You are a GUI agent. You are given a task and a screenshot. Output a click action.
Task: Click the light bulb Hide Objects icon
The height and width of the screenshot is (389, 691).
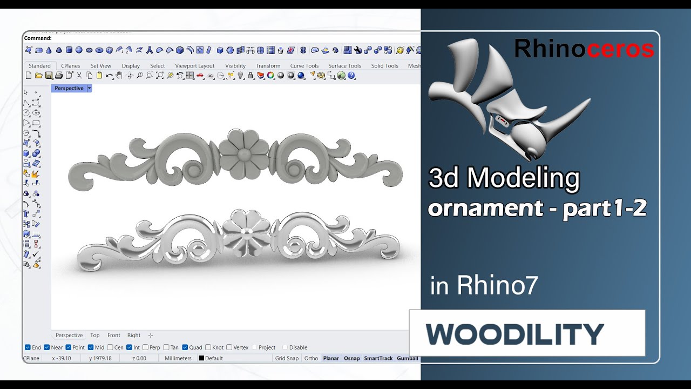[240, 76]
